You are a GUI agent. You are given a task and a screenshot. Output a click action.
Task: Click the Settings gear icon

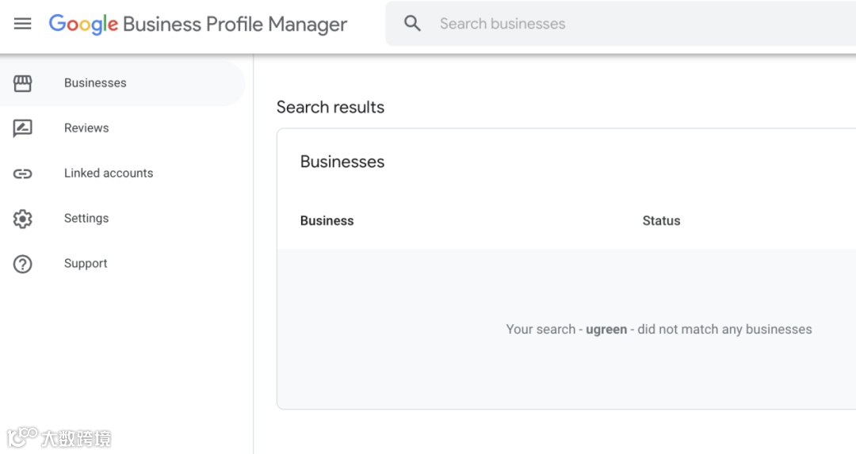tap(23, 219)
